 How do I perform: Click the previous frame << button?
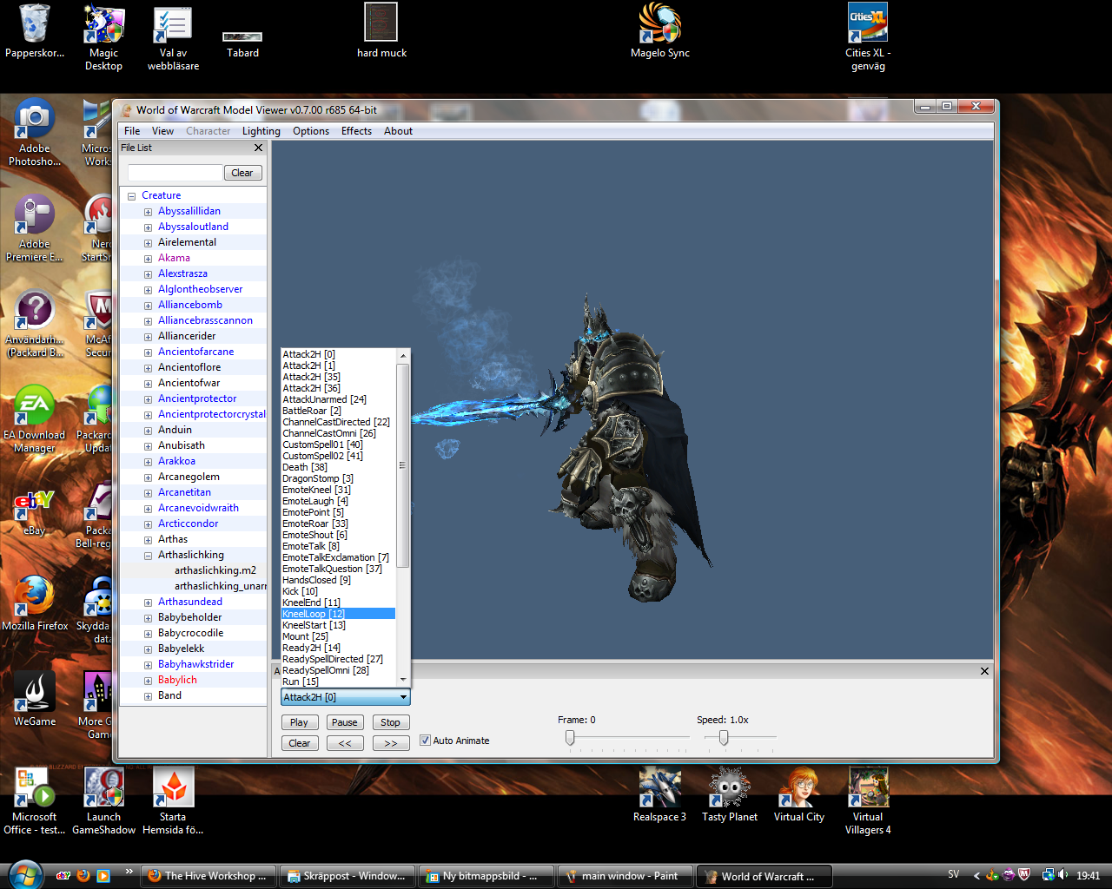click(345, 743)
